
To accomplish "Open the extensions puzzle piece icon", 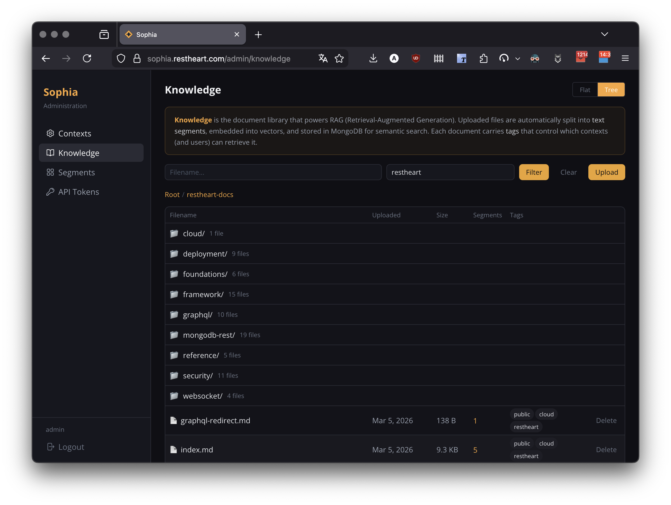I will (484, 58).
